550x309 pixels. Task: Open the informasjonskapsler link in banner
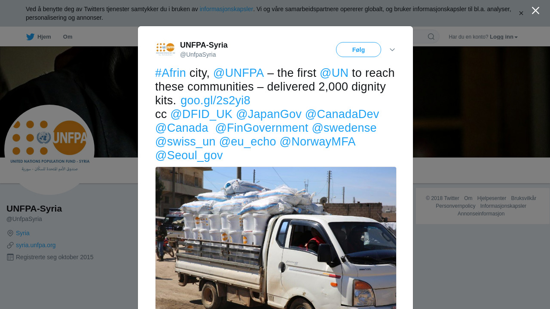pyautogui.click(x=226, y=9)
